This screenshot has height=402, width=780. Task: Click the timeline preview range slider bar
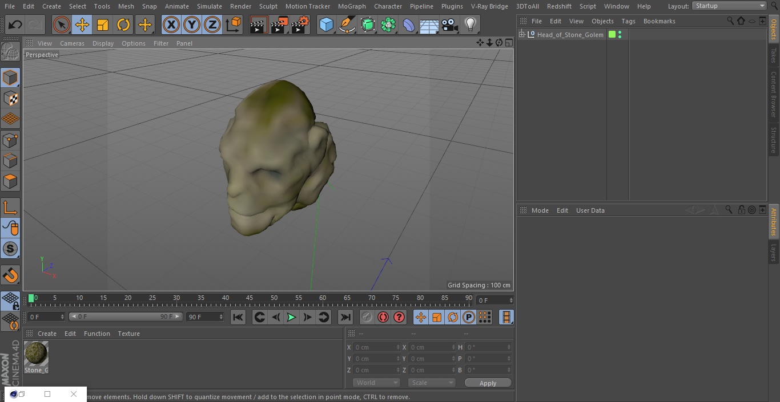(x=126, y=316)
